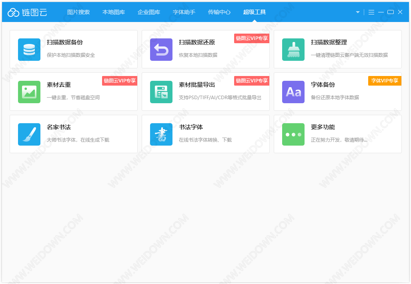The height and width of the screenshot is (284, 411).
Task: Open 扫描数据整理 title
Action: click(x=329, y=42)
